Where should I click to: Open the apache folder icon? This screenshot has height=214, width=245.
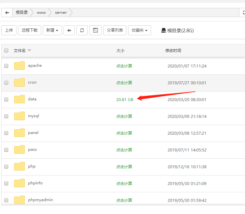point(19,66)
